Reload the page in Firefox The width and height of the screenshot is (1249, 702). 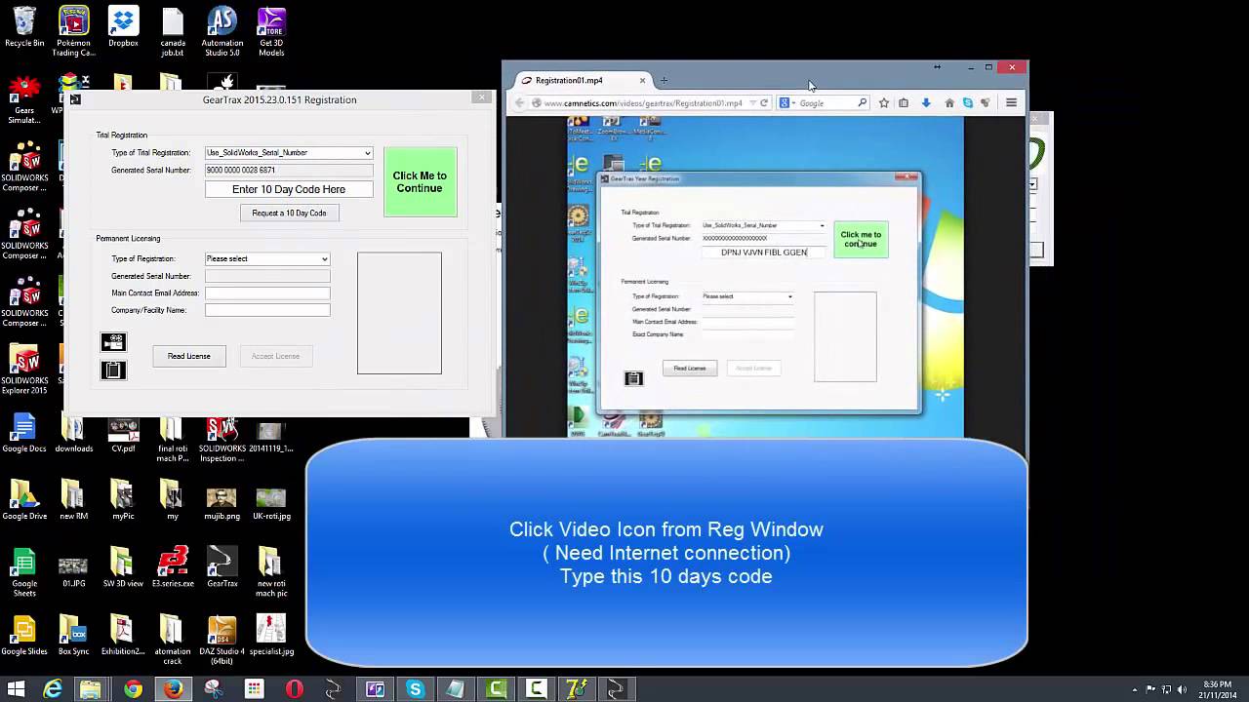click(x=764, y=102)
